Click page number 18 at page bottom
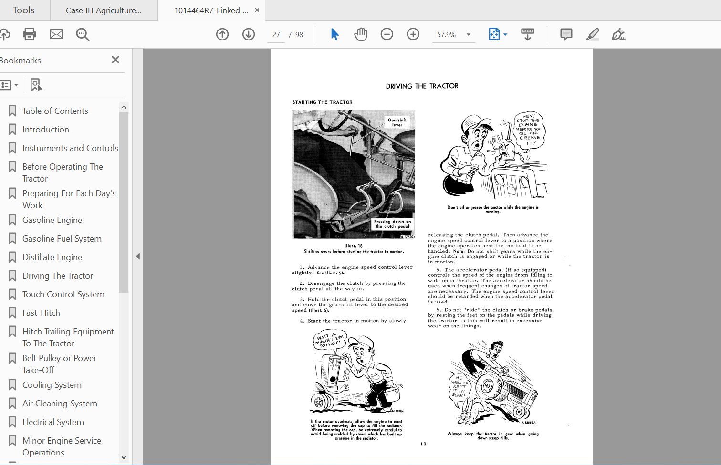Image resolution: width=721 pixels, height=465 pixels. (x=423, y=444)
